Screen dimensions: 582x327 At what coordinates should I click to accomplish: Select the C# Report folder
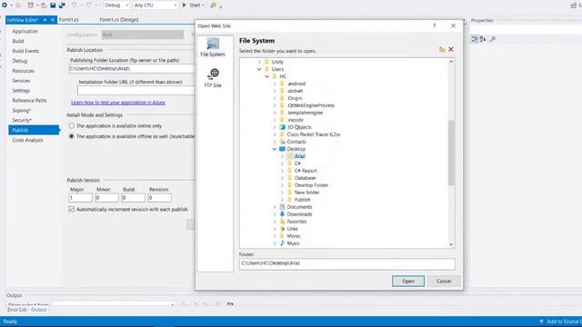306,171
